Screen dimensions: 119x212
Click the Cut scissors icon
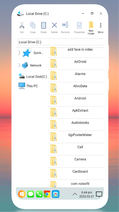click(x=22, y=25)
